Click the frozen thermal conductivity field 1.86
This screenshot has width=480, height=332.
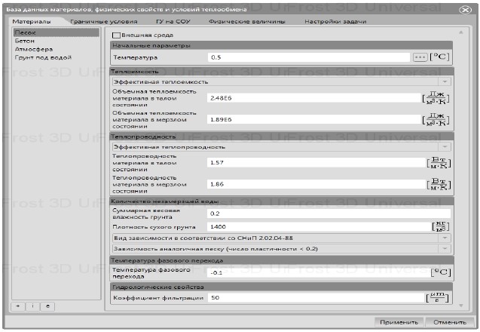(316, 184)
